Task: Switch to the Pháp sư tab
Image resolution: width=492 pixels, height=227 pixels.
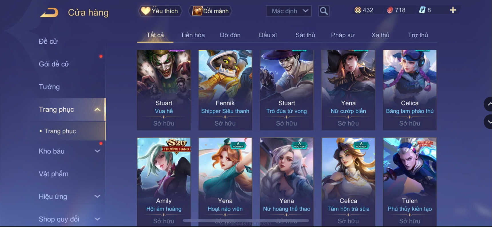Action: pyautogui.click(x=342, y=35)
